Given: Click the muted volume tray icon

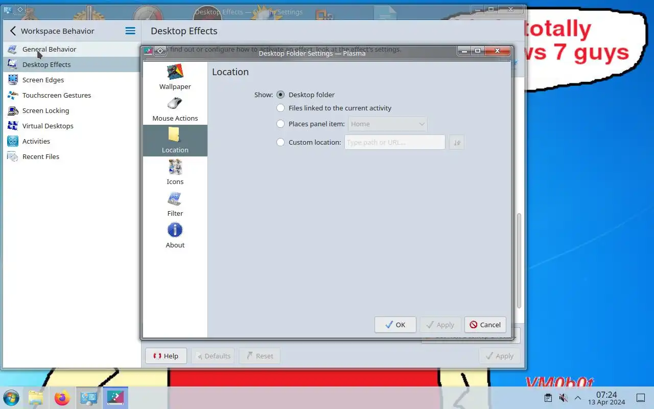Looking at the screenshot, I should 563,398.
